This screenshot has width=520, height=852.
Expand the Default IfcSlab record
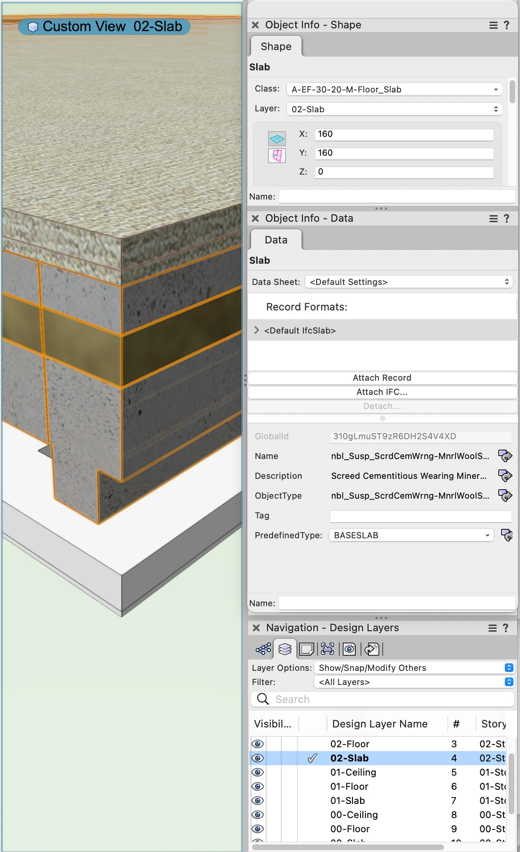[x=257, y=330]
